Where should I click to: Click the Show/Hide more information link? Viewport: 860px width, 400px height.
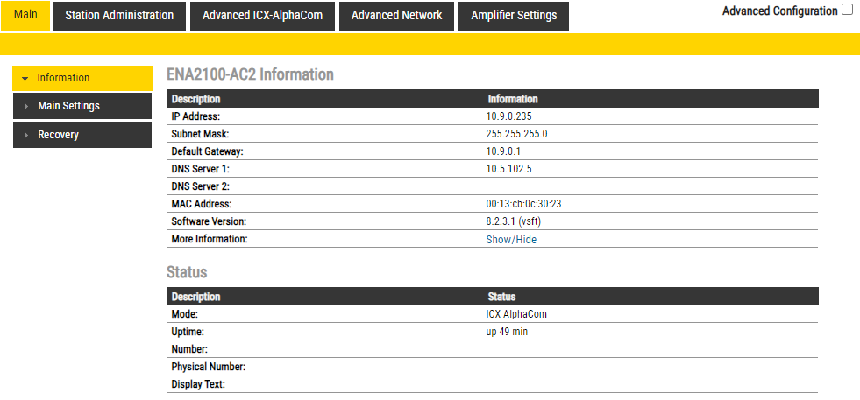pos(511,239)
